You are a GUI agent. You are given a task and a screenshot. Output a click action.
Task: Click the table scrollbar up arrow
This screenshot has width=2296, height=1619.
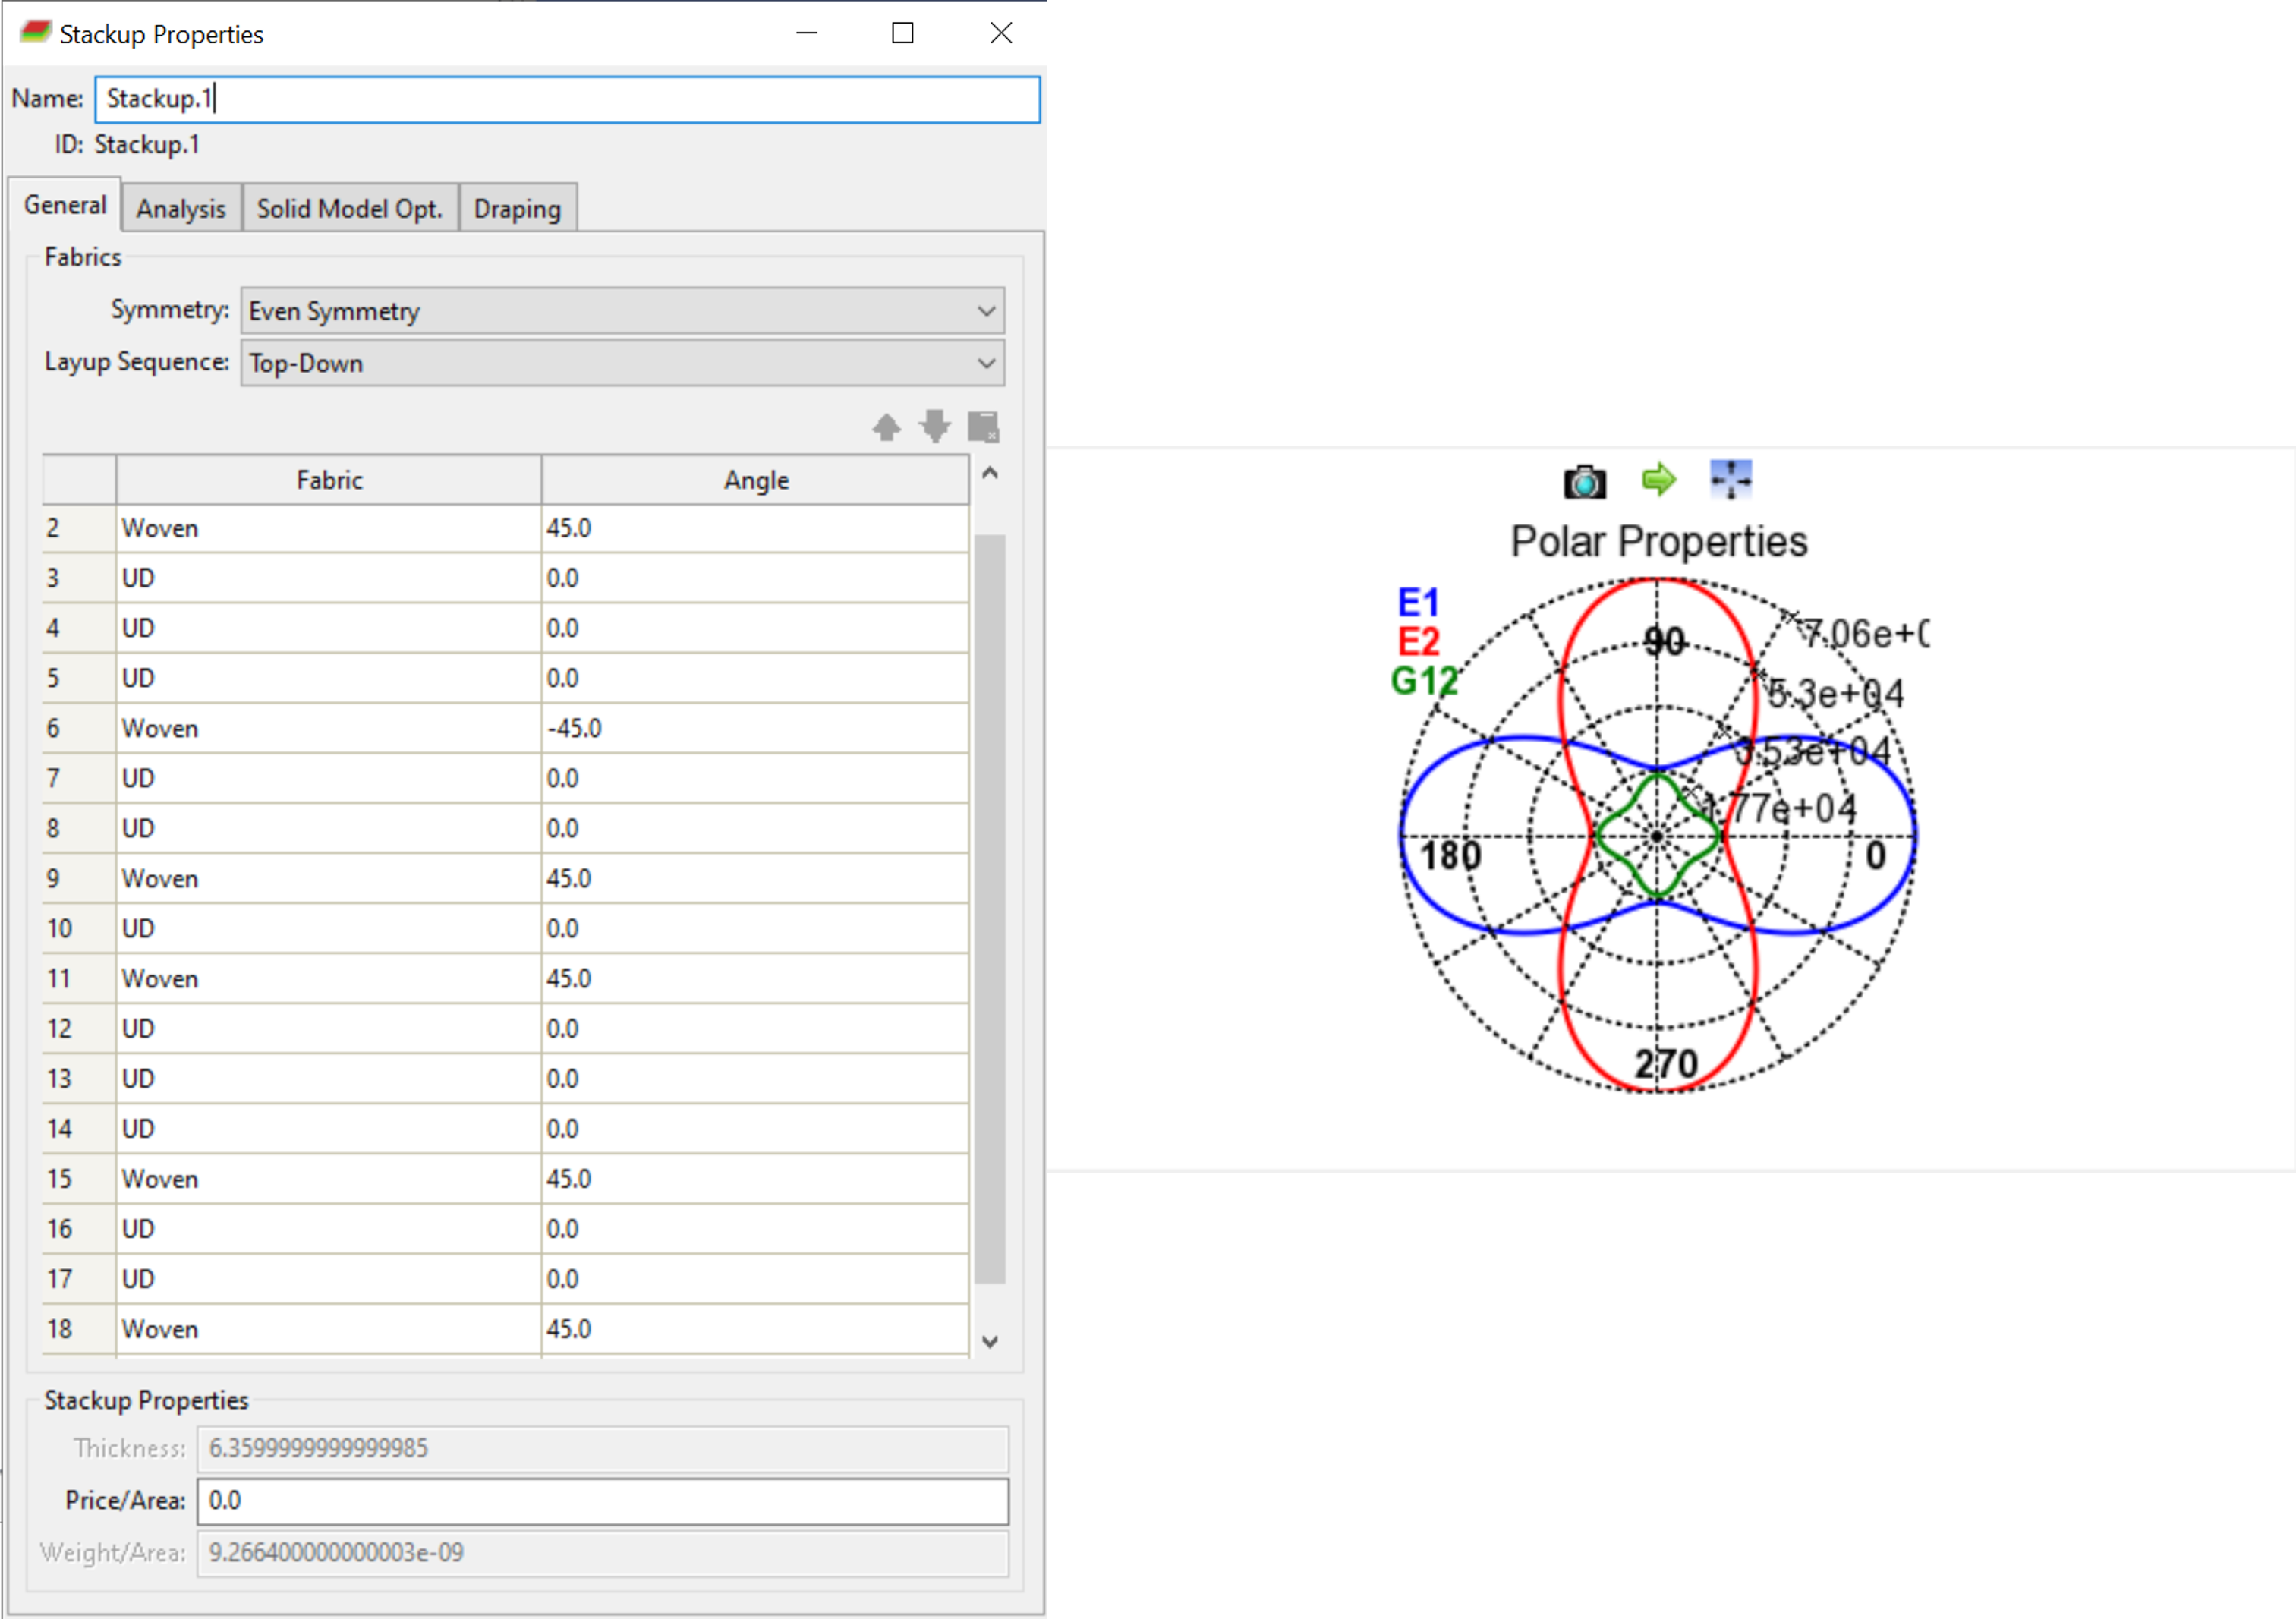pos(990,474)
